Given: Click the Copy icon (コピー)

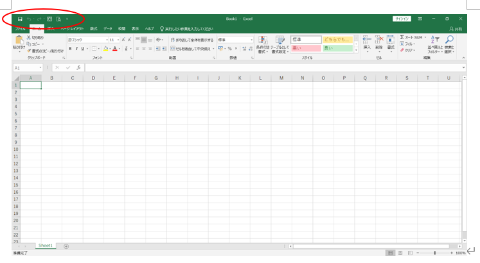Looking at the screenshot, I should (x=29, y=44).
